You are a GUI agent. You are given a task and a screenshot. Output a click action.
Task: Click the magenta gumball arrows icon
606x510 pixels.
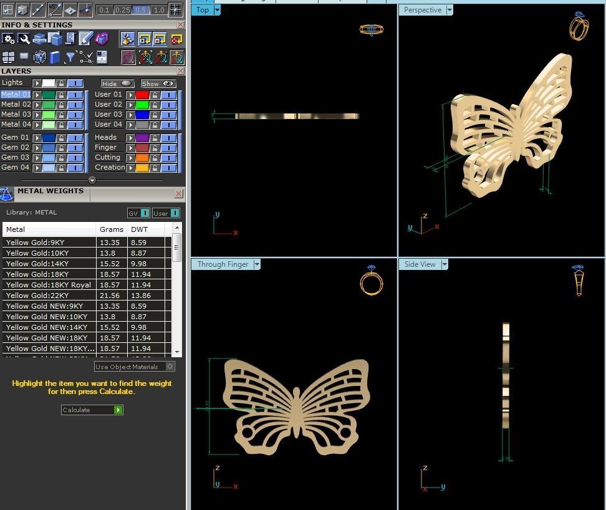point(128,57)
